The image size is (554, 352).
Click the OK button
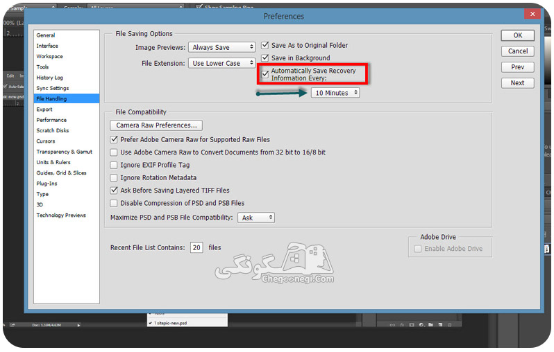[518, 35]
